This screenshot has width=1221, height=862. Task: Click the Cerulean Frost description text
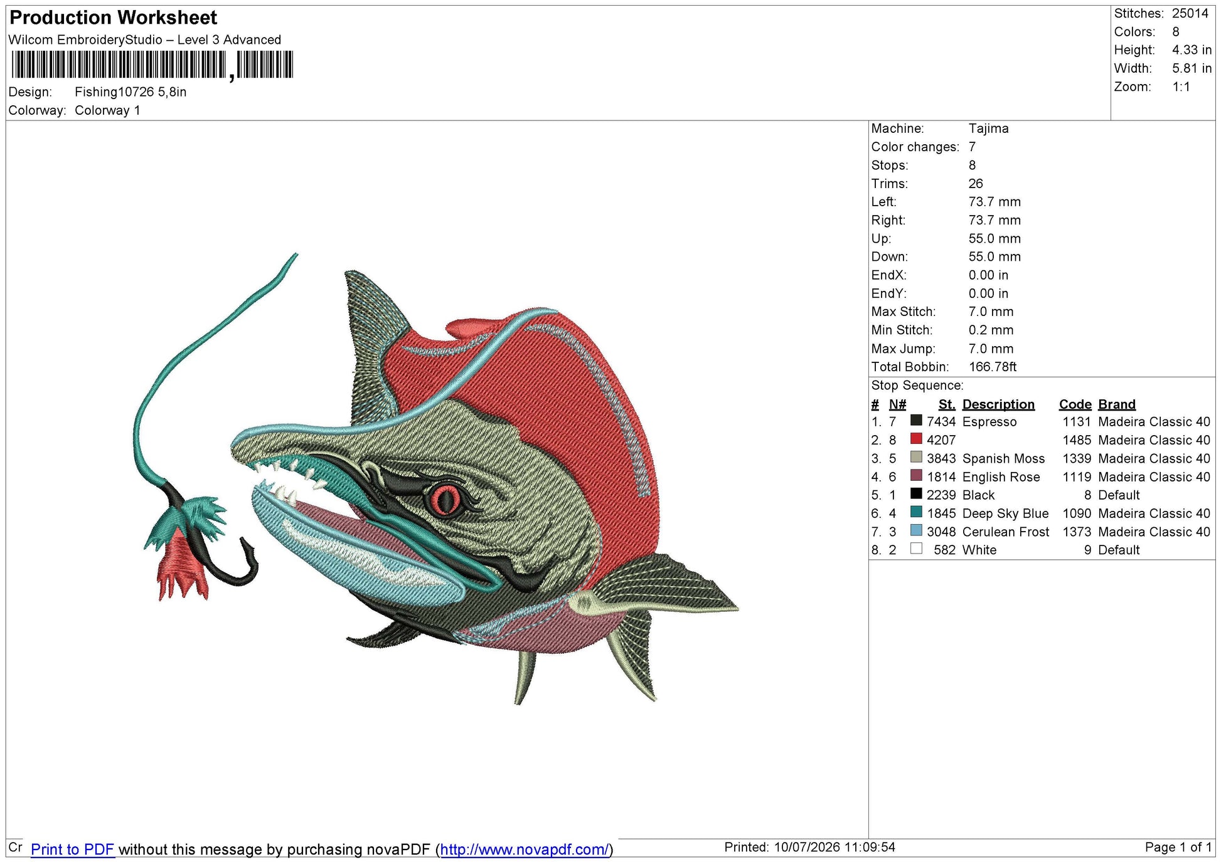coord(1005,532)
